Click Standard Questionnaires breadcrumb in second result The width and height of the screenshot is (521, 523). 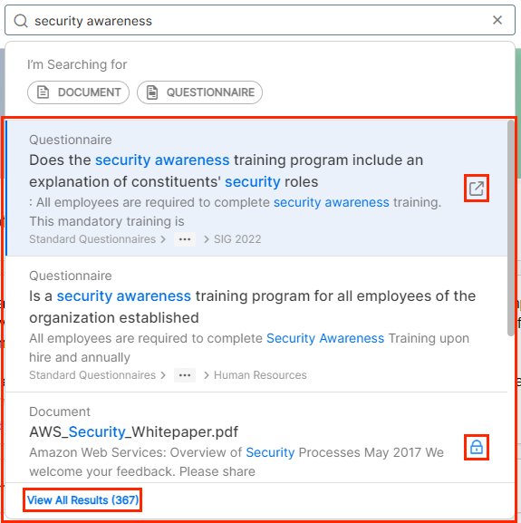pos(92,375)
